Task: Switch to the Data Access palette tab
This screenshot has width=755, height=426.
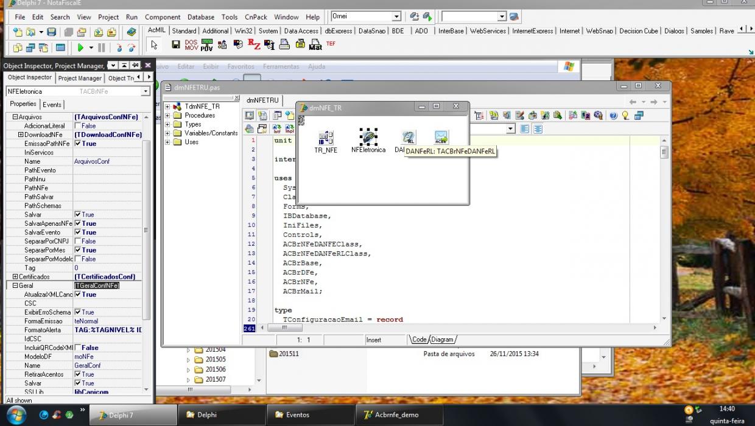Action: coord(301,30)
